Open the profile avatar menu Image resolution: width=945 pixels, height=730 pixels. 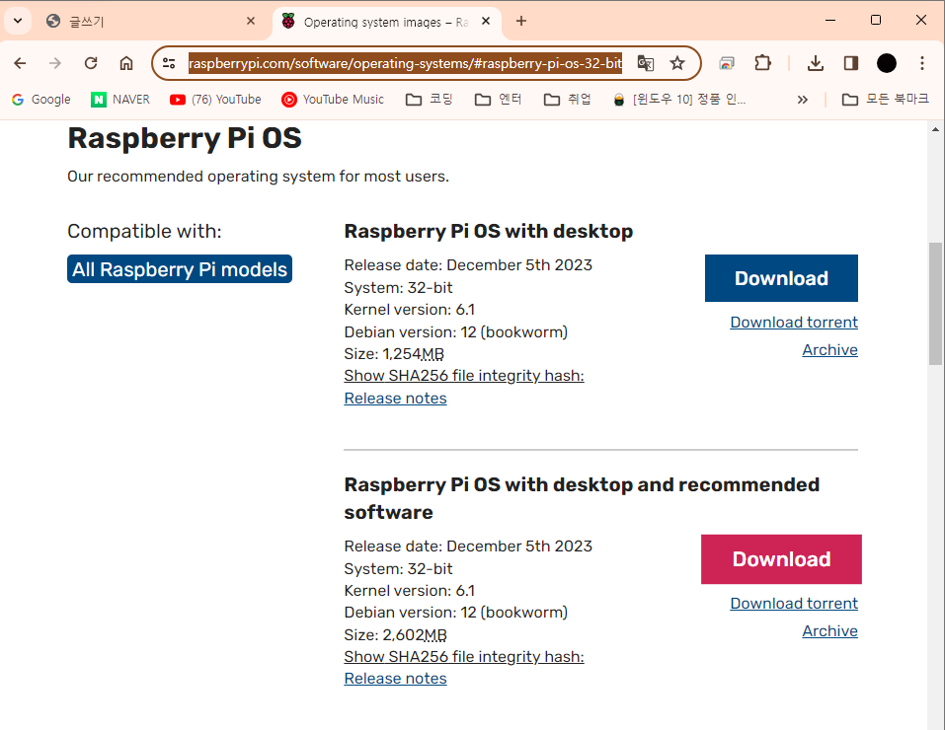pyautogui.click(x=887, y=63)
